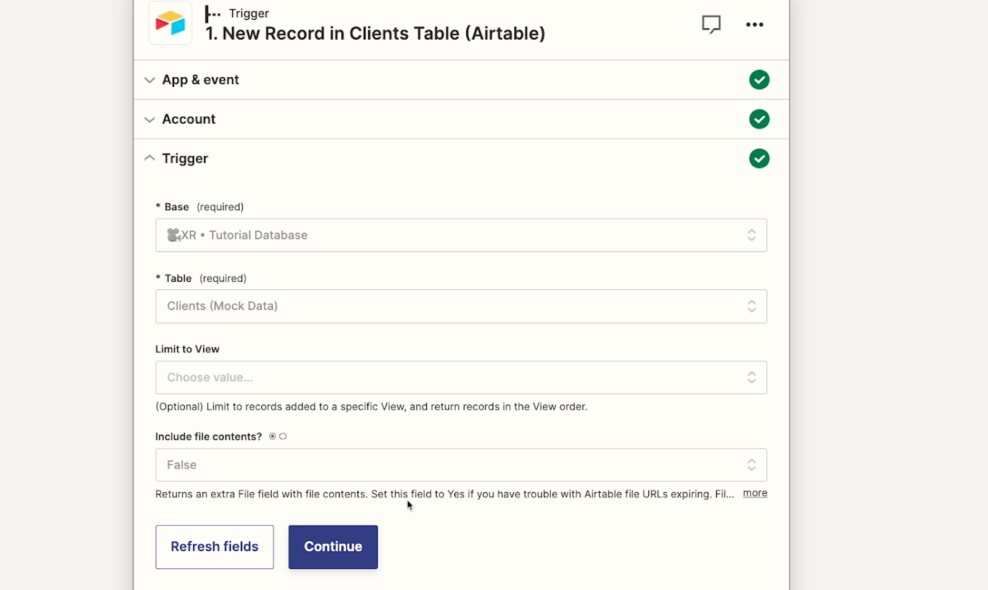Click the green checkmark beside Trigger section
Viewport: 988px width, 590px height.
click(759, 159)
